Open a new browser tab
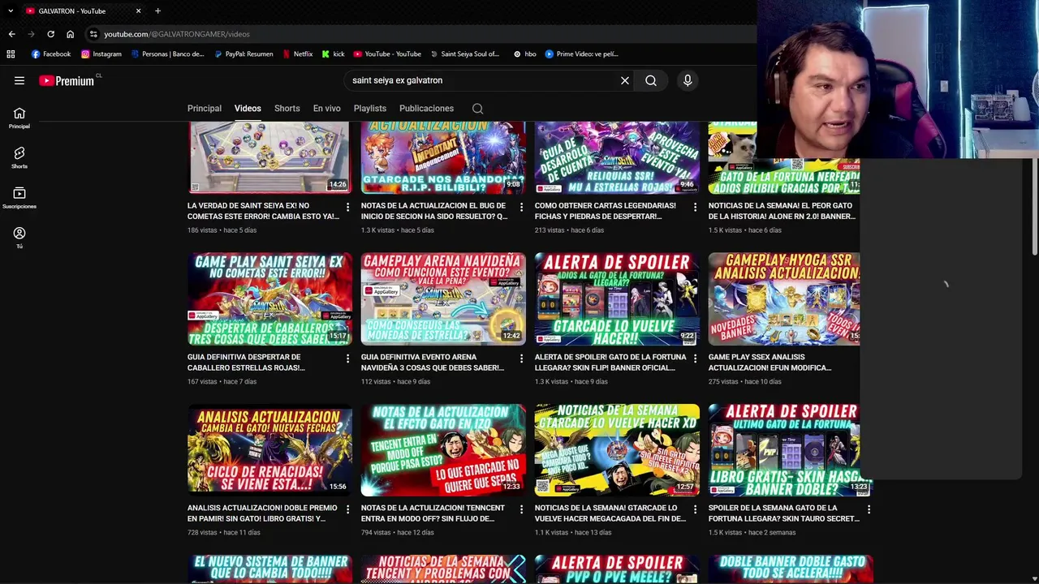The height and width of the screenshot is (584, 1039). click(157, 11)
